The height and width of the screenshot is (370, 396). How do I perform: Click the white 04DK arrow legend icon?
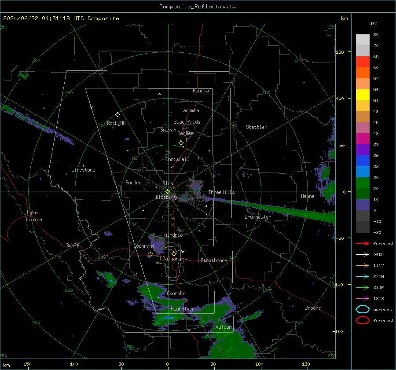coord(363,255)
